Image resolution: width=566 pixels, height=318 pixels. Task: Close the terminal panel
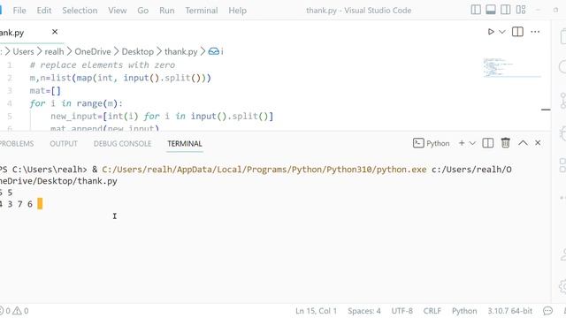(538, 143)
